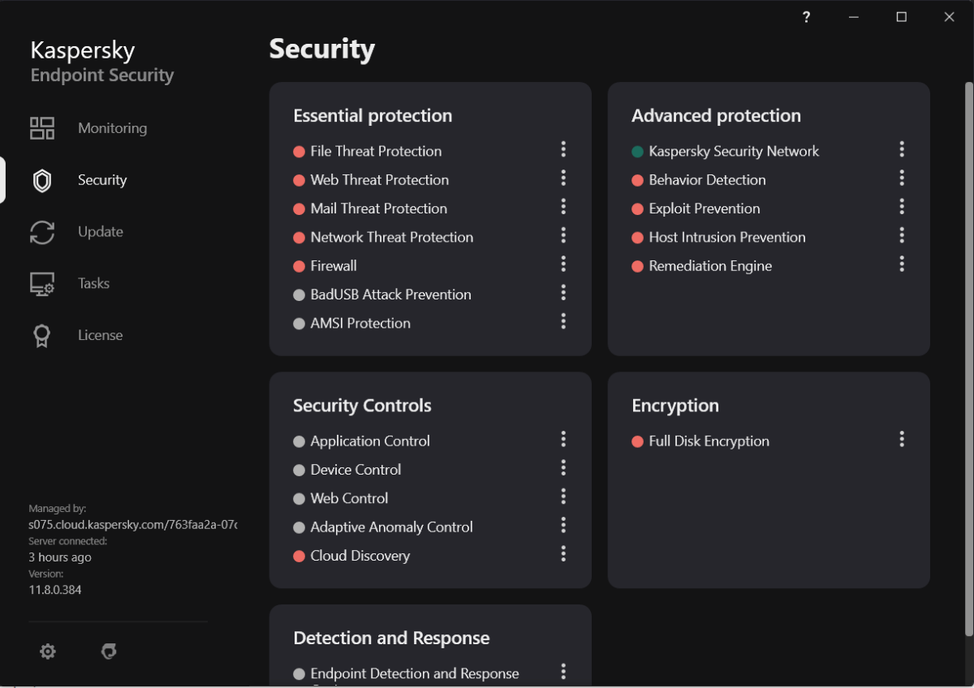This screenshot has height=688, width=974.
Task: Click the BadUSB Attack Prevention status dot
Action: point(299,295)
